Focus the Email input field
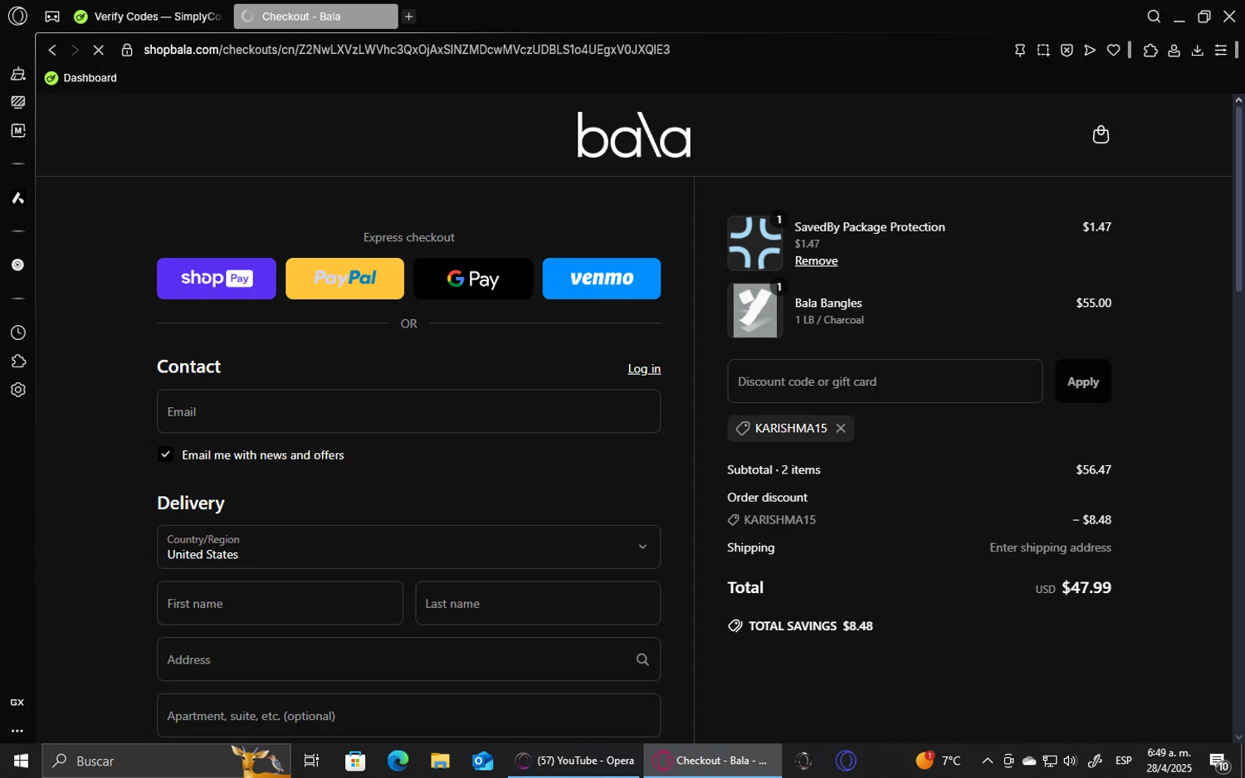The width and height of the screenshot is (1245, 778). 408,411
